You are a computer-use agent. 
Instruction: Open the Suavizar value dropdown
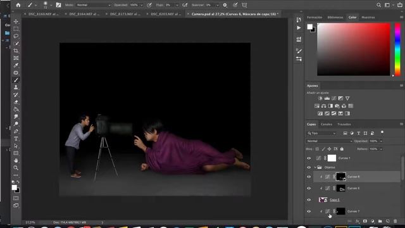[x=217, y=5]
